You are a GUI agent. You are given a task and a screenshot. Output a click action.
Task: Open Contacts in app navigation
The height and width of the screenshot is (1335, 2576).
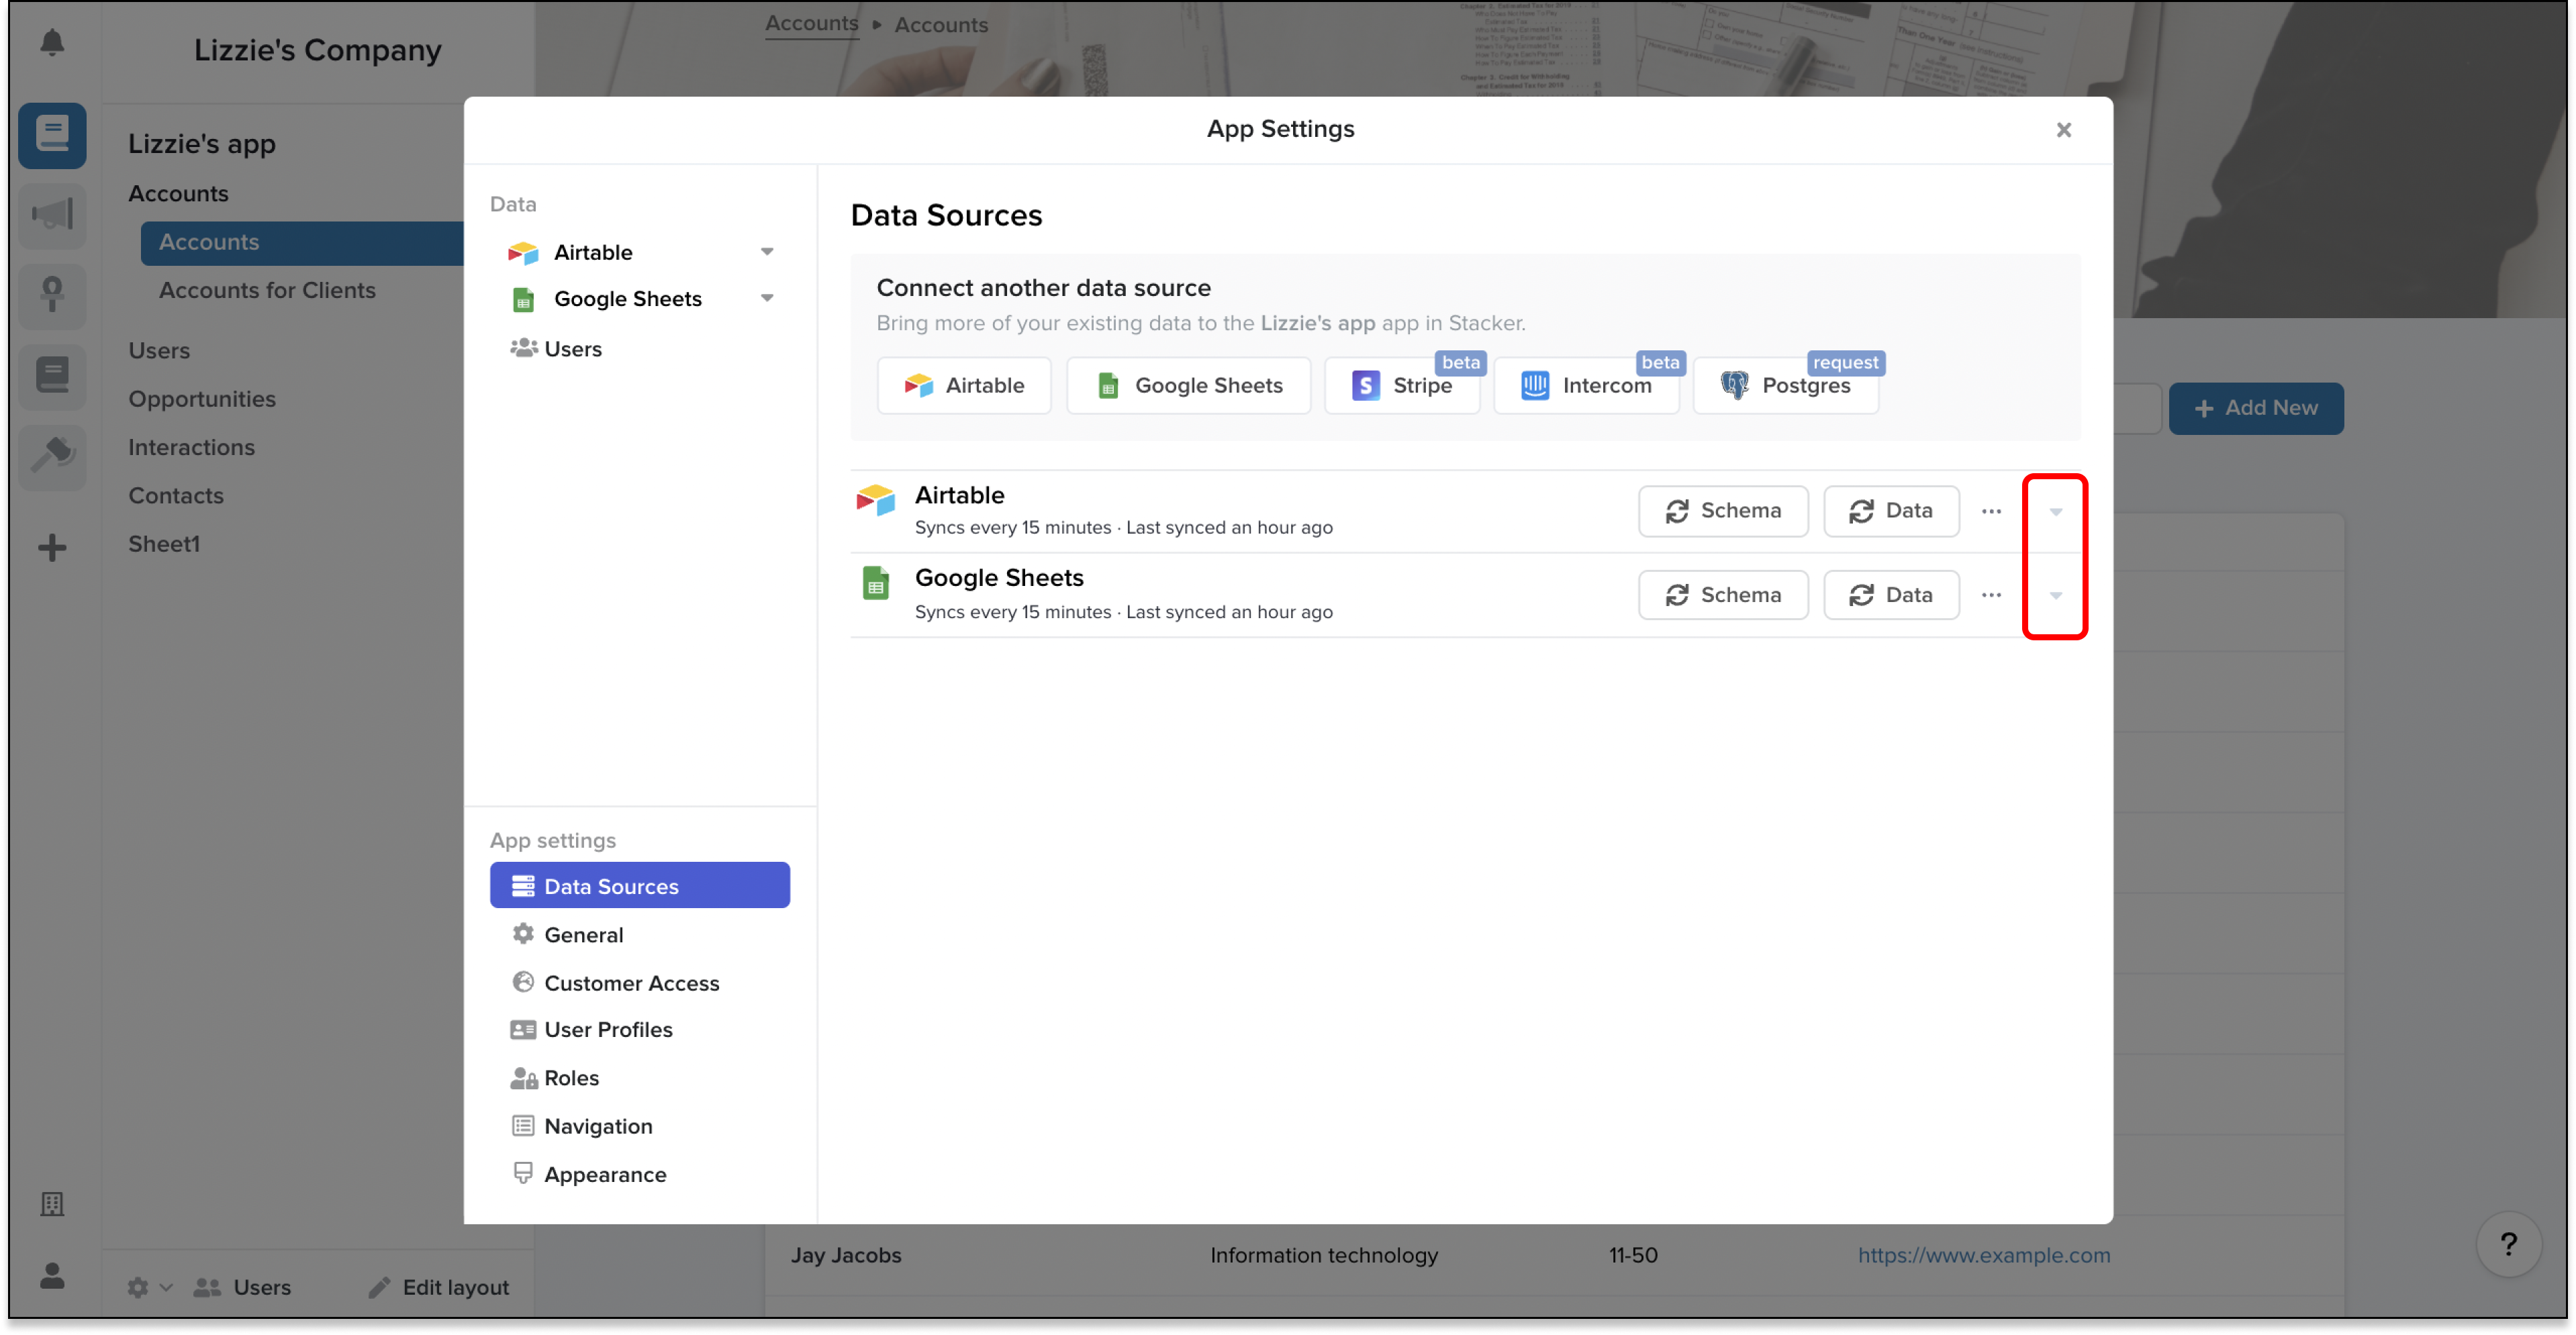(x=175, y=495)
